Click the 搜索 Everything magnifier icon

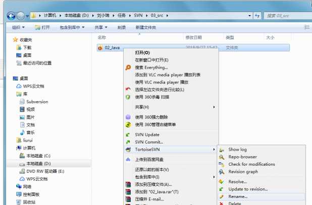tap(128, 67)
